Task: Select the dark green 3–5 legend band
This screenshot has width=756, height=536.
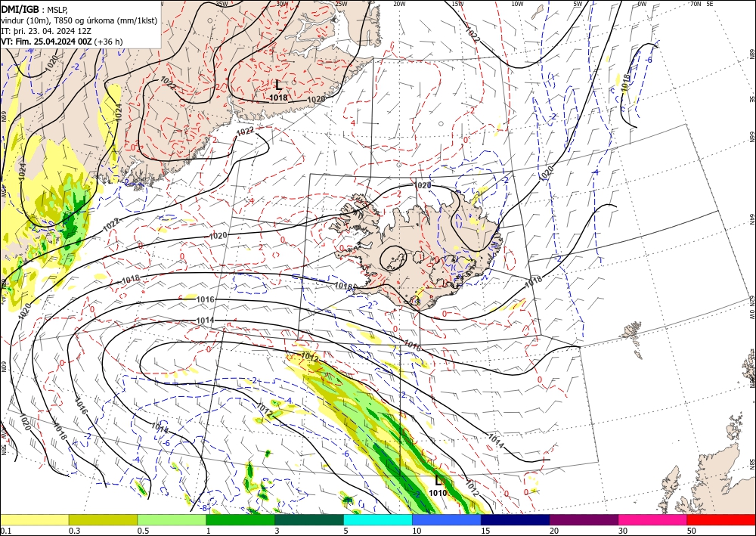Action: tap(309, 519)
